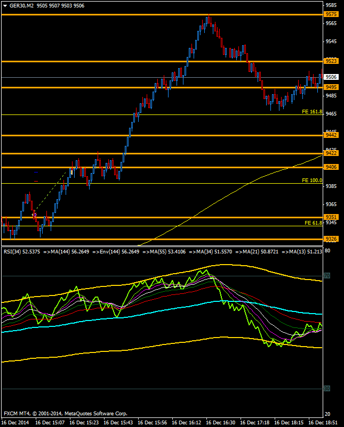Click the current price 9506 label

331,77
